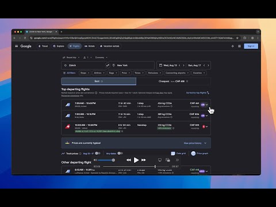Expand the 10:00 AM nonstop flight details
The height and width of the screenshot is (207, 276).
coord(207,126)
